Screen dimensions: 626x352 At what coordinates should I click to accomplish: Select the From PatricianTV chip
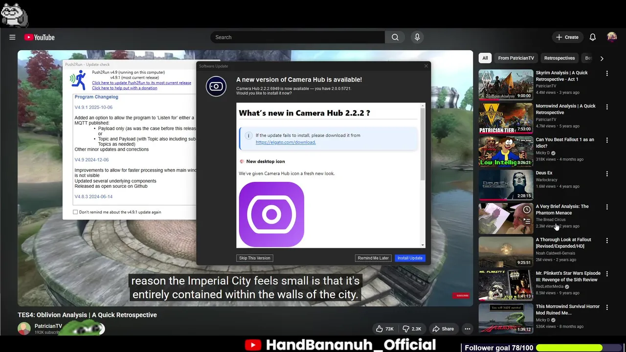(516, 58)
